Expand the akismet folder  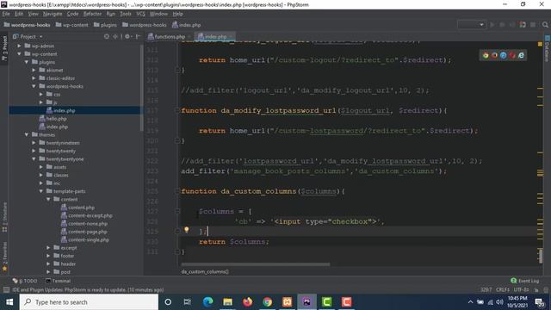click(x=34, y=70)
